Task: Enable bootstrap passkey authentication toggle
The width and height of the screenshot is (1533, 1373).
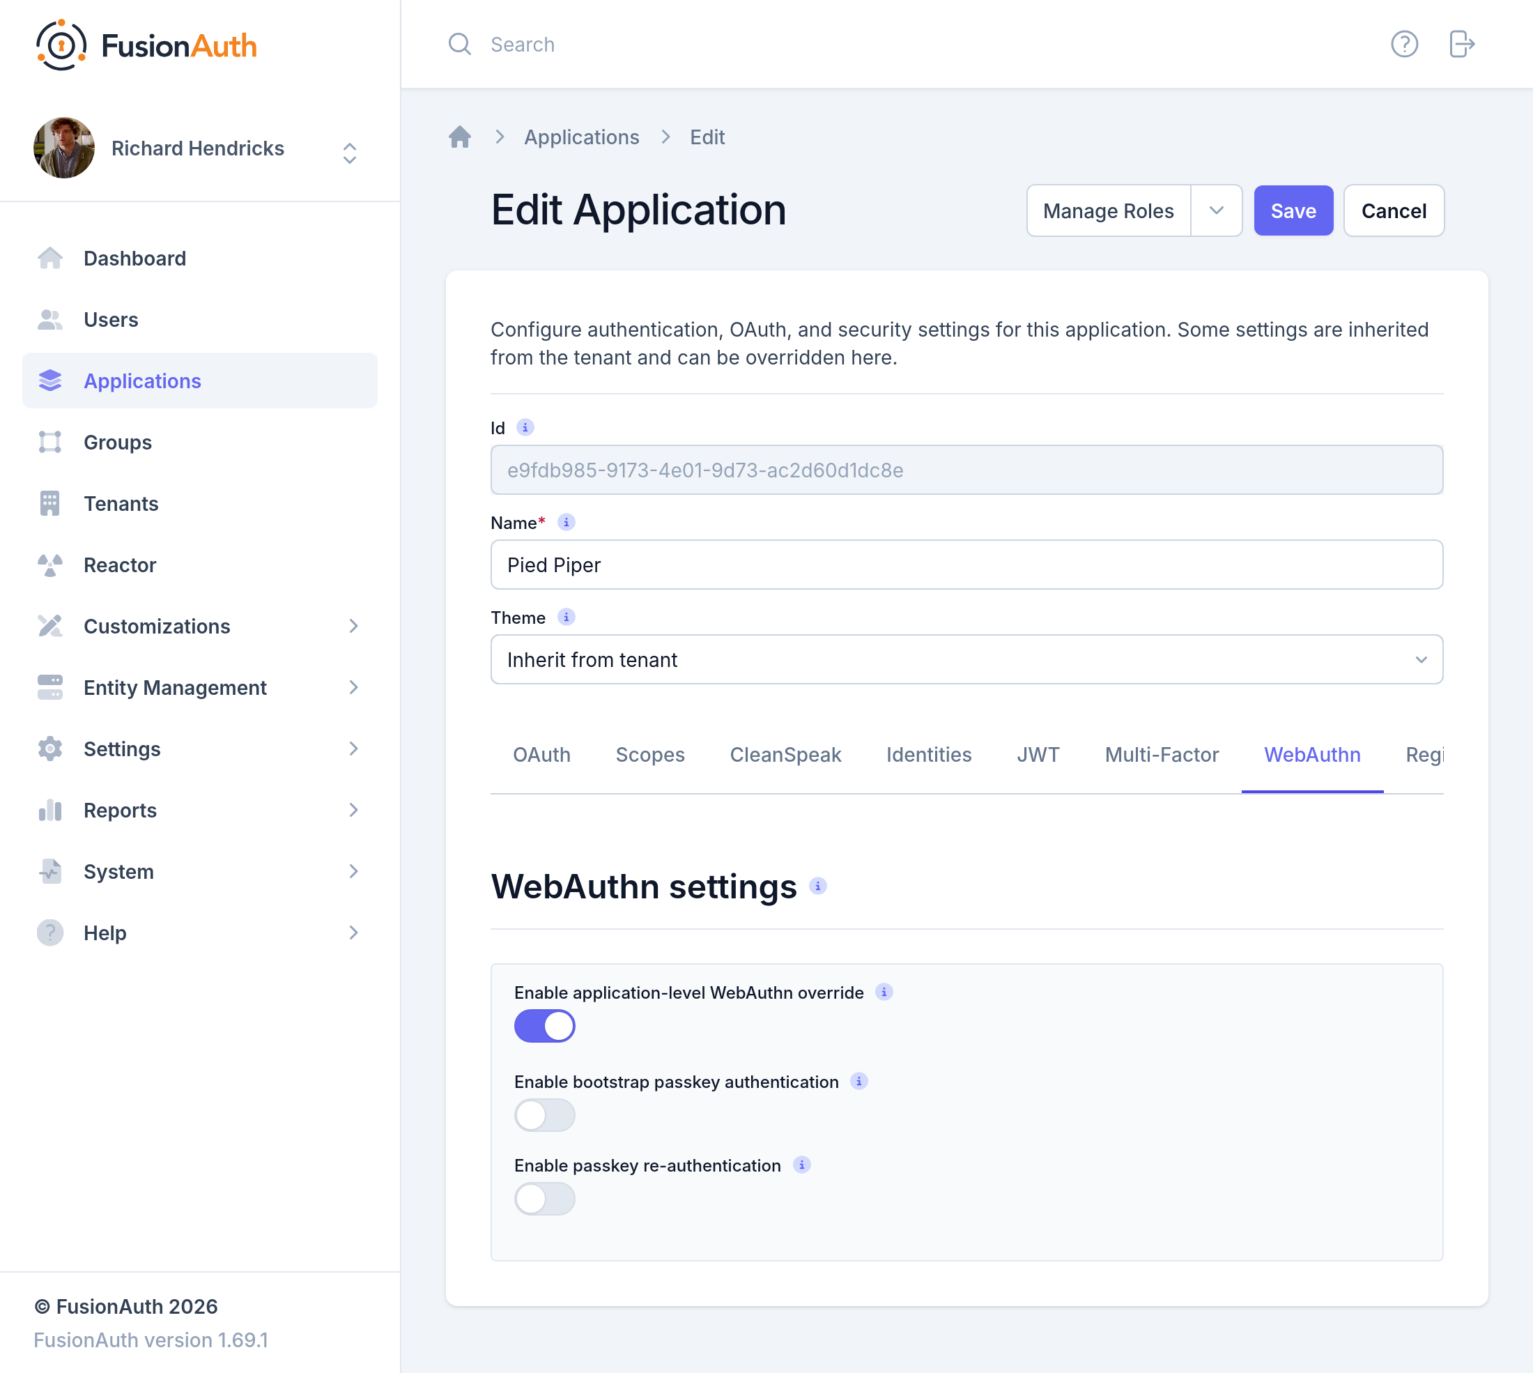Action: point(544,1115)
